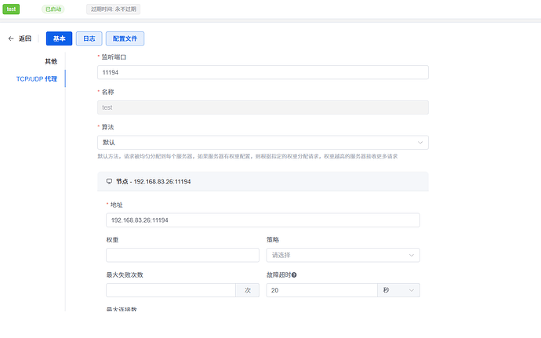Screen dimensions: 541x338
Task: Select 其他 in the left sidebar
Action: [x=51, y=61]
